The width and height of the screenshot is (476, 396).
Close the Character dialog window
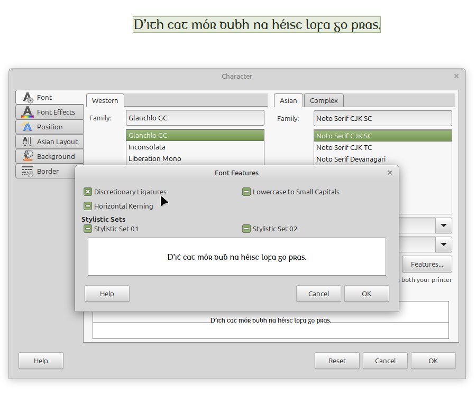coord(456,76)
